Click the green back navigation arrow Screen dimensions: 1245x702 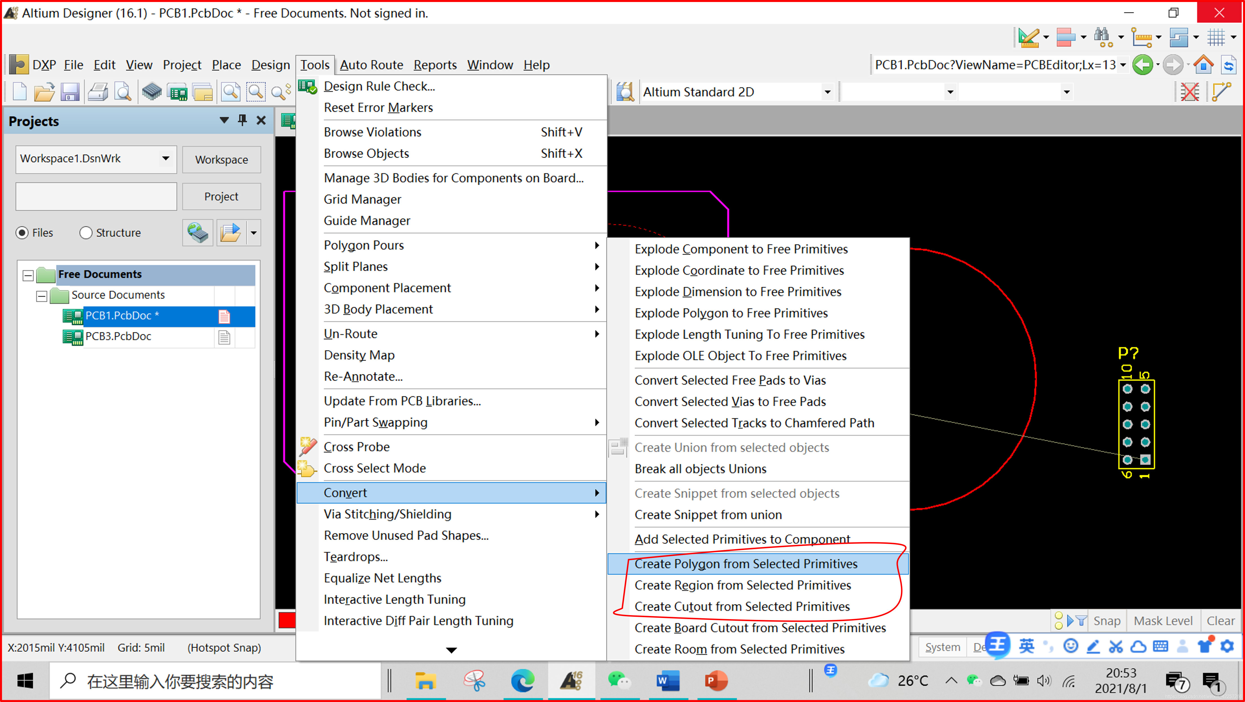[1143, 65]
